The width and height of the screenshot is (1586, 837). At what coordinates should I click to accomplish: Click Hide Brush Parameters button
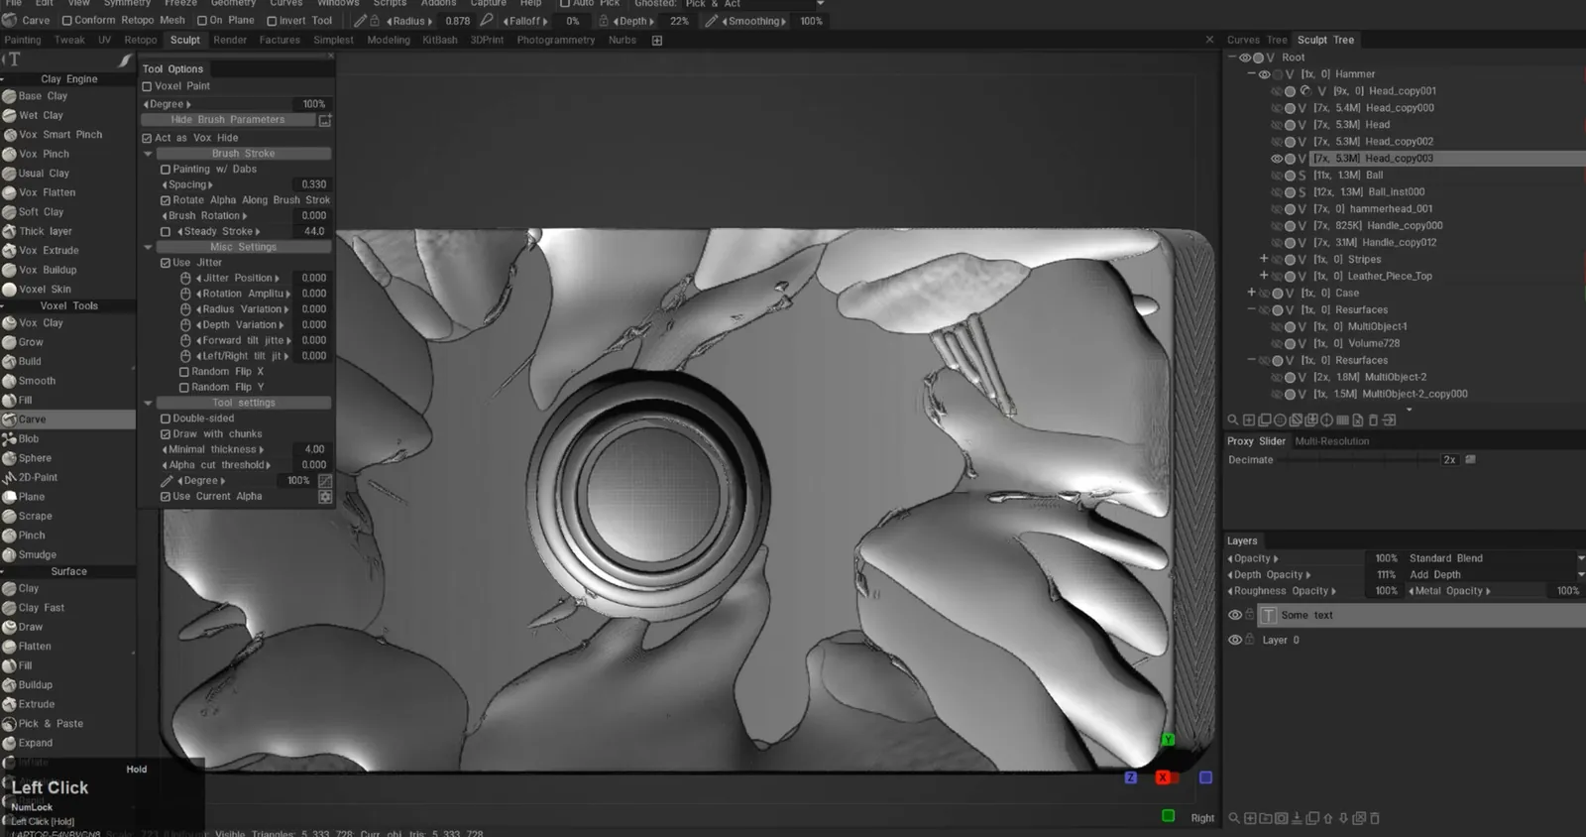[228, 120]
